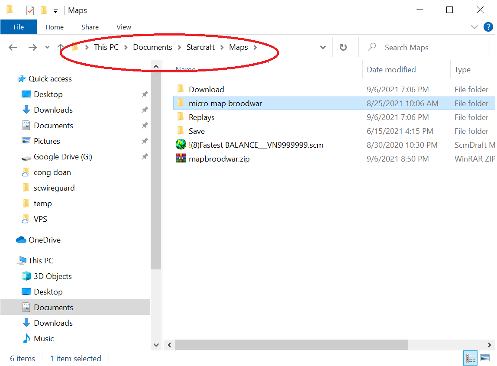Click the horizontal scrollbar left arrow
Screen dimensions: 497x366
[170, 345]
